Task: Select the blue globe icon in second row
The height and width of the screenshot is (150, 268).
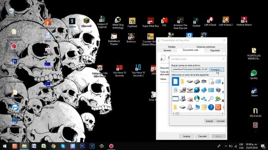Action: 197,90
